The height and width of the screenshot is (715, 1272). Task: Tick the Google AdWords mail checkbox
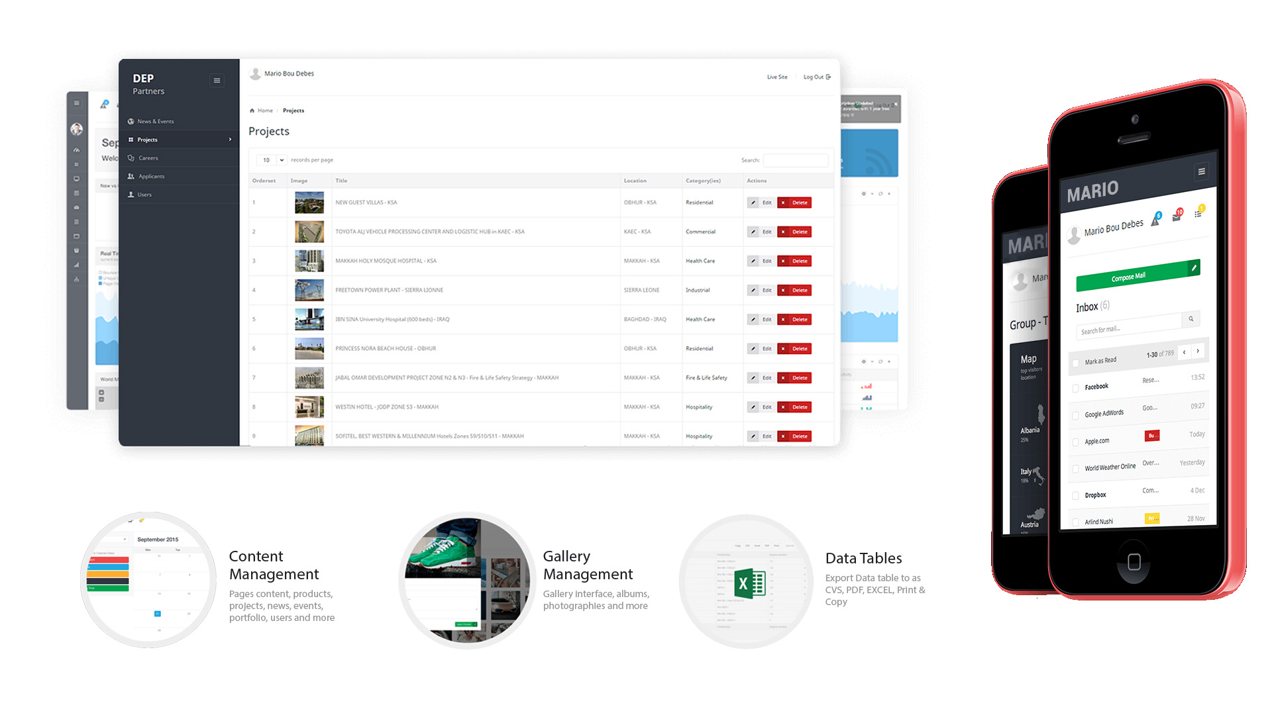tap(1076, 416)
